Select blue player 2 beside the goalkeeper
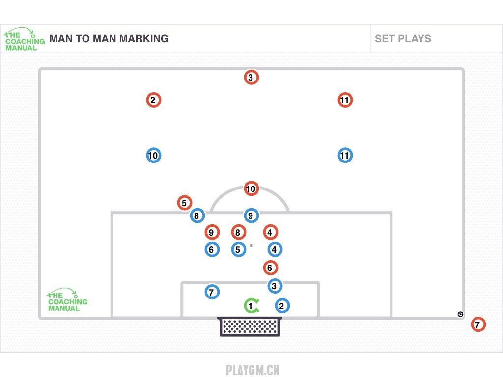Screen dimensions: 503x377 tap(282, 306)
